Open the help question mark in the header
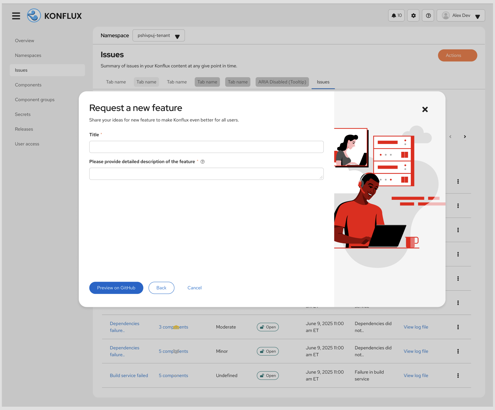 click(x=428, y=16)
